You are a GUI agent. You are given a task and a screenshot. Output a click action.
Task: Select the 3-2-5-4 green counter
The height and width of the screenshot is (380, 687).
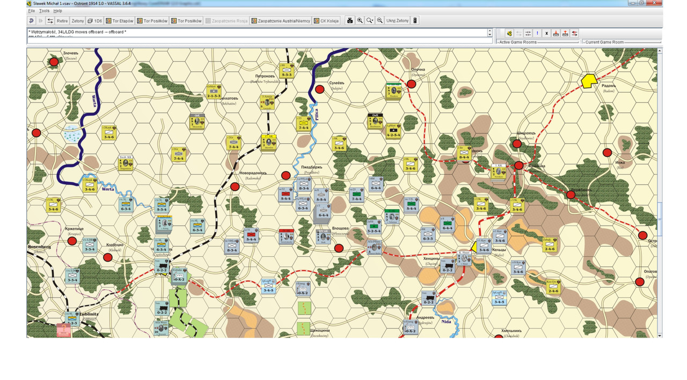(x=375, y=227)
